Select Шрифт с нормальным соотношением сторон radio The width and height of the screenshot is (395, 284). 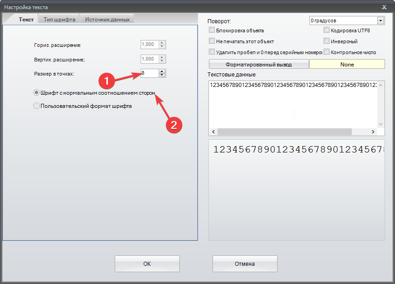[x=36, y=92]
